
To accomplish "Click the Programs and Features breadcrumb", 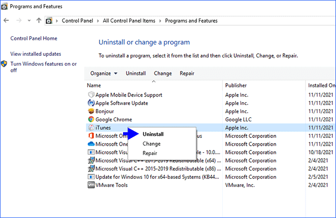I will [x=191, y=21].
